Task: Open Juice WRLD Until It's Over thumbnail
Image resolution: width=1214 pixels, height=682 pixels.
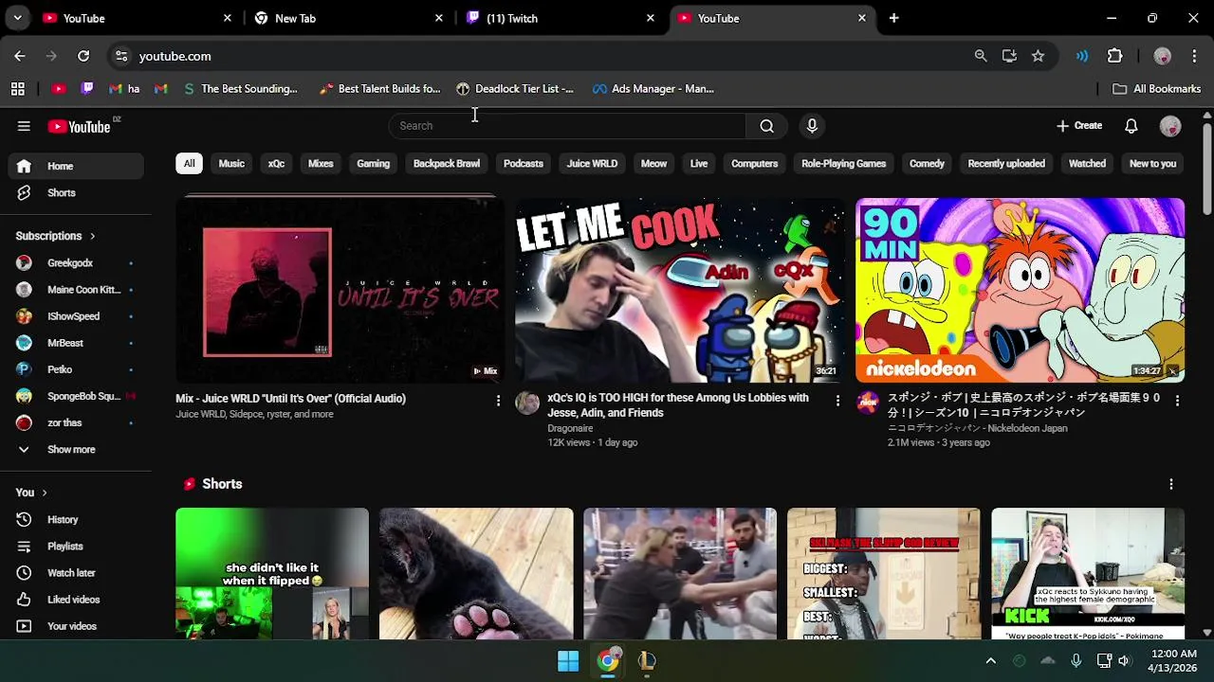Action: coord(340,290)
